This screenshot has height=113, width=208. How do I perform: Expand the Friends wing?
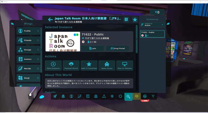(28, 40)
